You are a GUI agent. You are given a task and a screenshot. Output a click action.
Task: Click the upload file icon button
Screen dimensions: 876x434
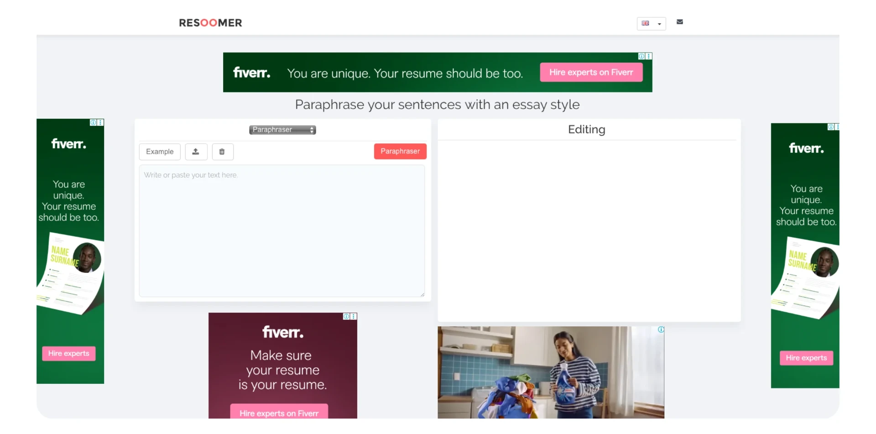click(196, 152)
